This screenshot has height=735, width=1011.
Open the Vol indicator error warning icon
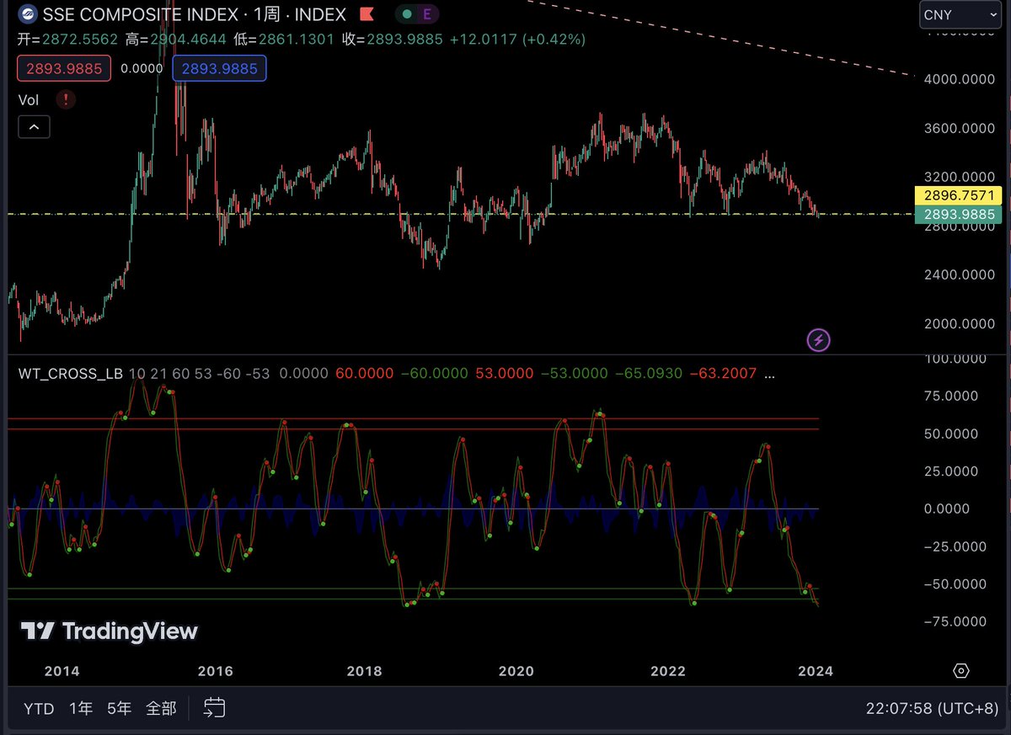click(x=66, y=100)
